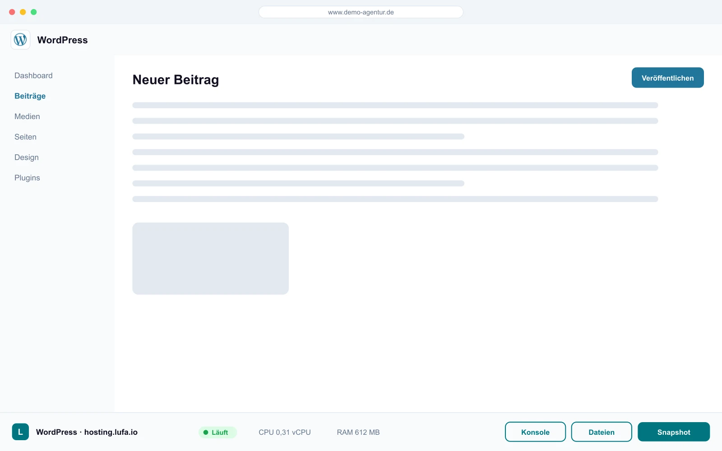Click the grey image placeholder block
The height and width of the screenshot is (451, 722).
pyautogui.click(x=210, y=258)
